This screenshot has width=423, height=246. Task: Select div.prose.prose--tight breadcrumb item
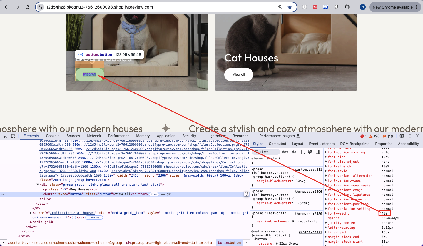[170, 243]
